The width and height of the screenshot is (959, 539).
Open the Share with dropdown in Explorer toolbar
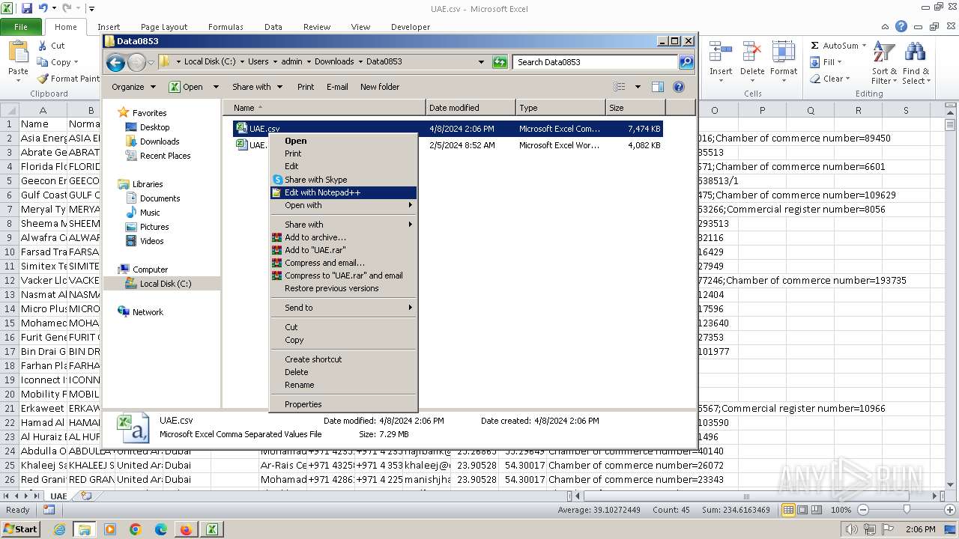[x=257, y=87]
